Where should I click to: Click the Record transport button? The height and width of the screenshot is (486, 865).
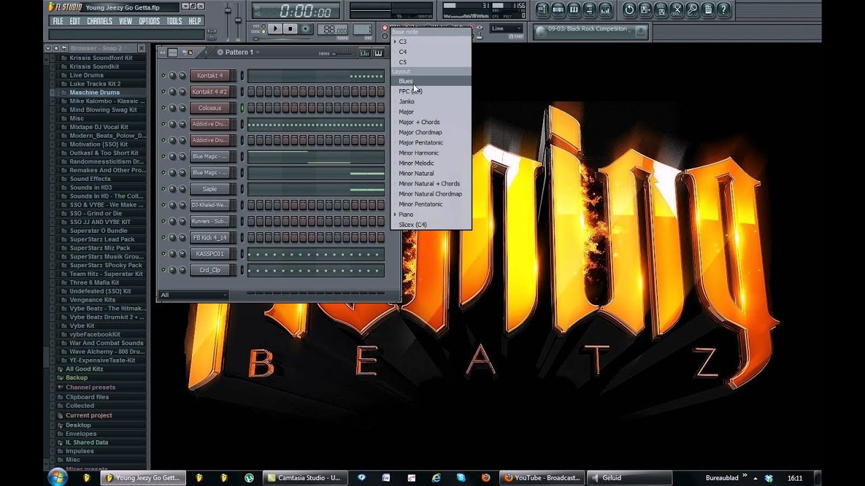tap(305, 28)
